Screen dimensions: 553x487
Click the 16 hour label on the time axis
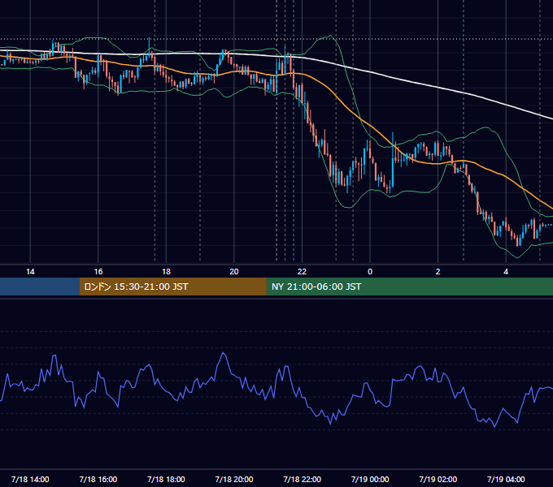[98, 272]
